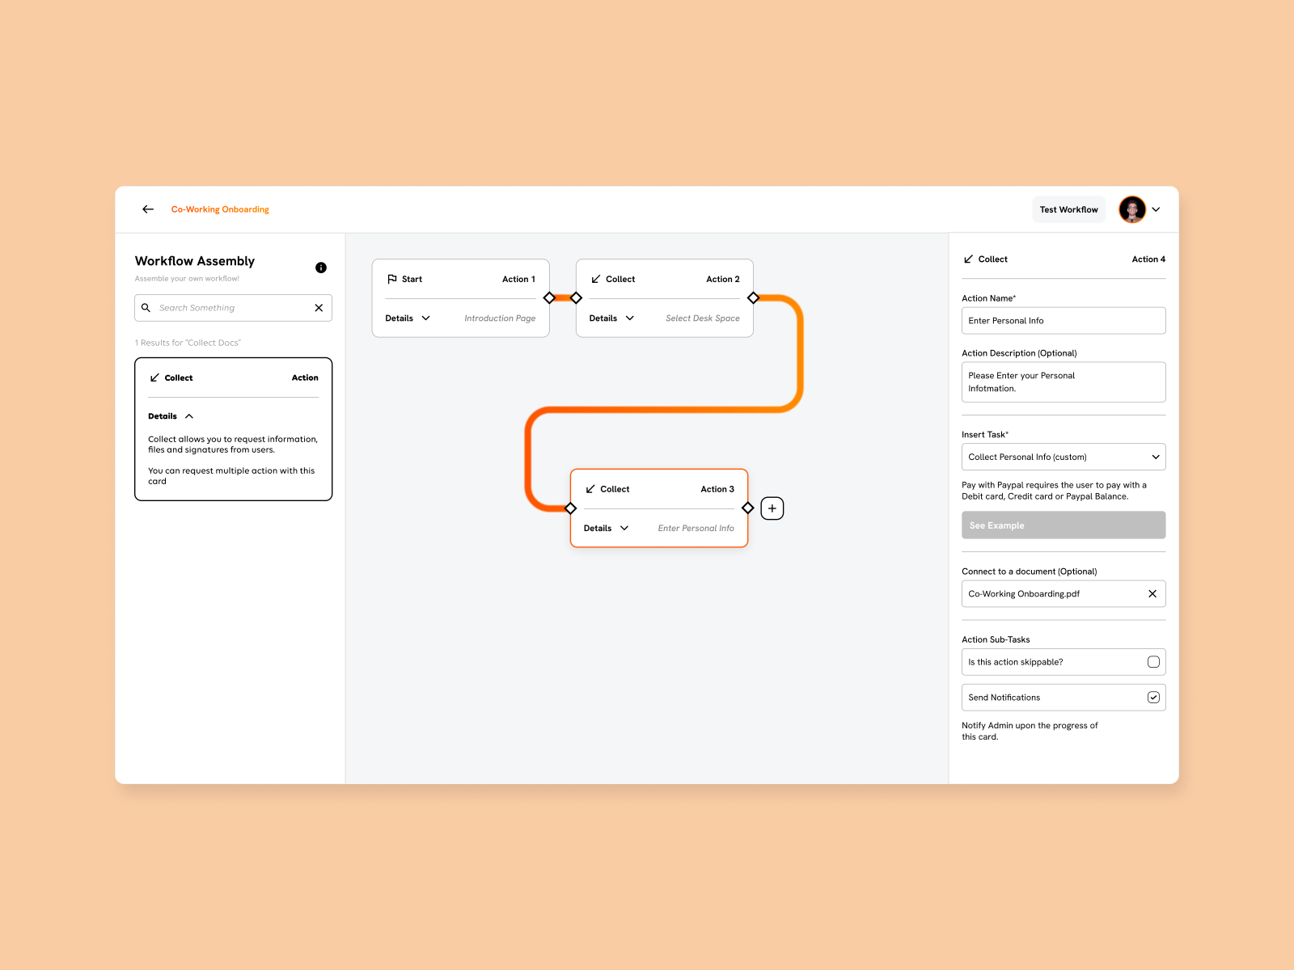This screenshot has width=1294, height=970.
Task: Click the search magnifier icon in the sidebar
Action: tap(146, 308)
